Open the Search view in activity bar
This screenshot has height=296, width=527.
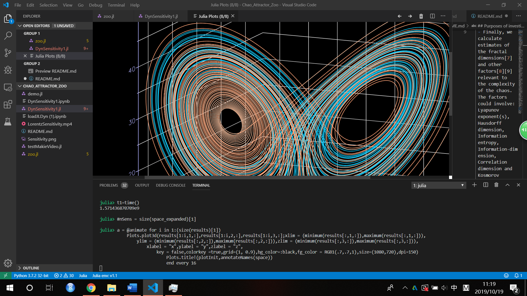[8, 35]
